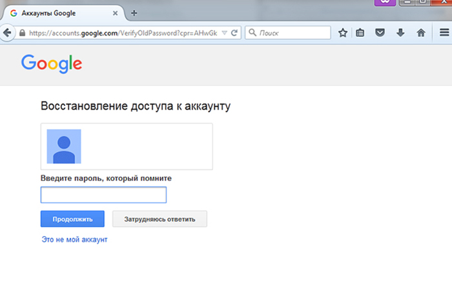Click the Затрудняюсь ответить button
452x291 pixels.
click(159, 219)
